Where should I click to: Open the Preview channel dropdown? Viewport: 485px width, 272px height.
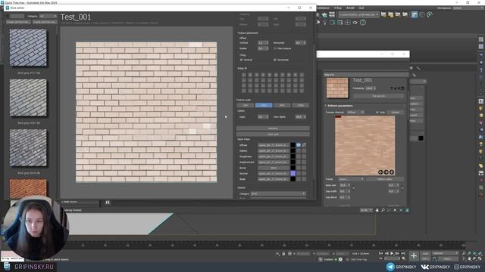355,113
